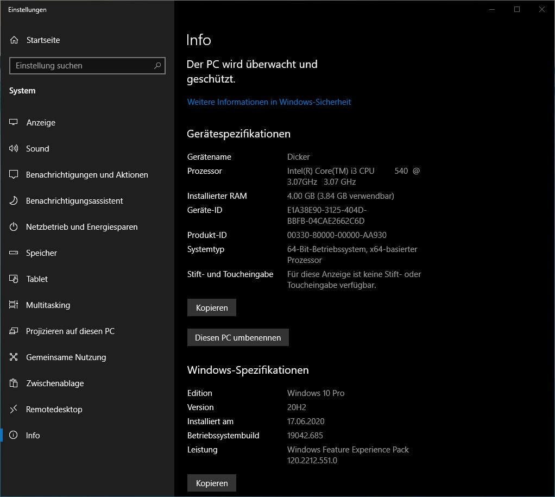Click the Projizieren auf diesen PC icon
The width and height of the screenshot is (555, 497).
(14, 331)
